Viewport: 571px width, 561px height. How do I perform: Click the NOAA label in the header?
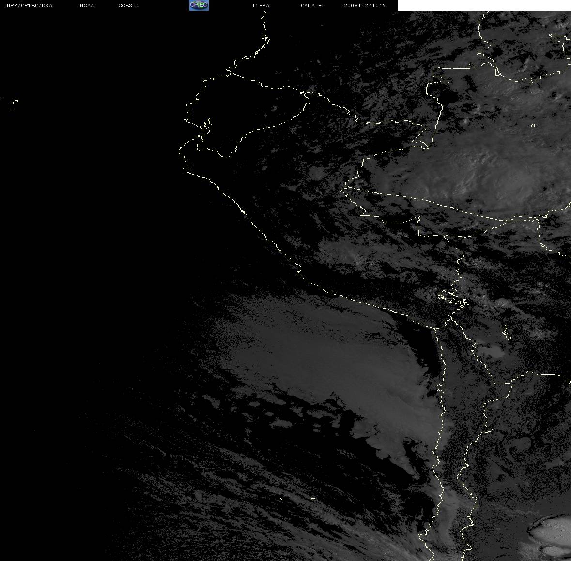[87, 5]
